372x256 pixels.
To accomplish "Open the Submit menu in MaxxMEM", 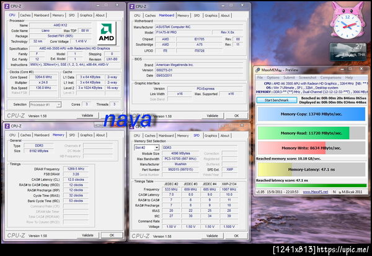I will click(289, 78).
